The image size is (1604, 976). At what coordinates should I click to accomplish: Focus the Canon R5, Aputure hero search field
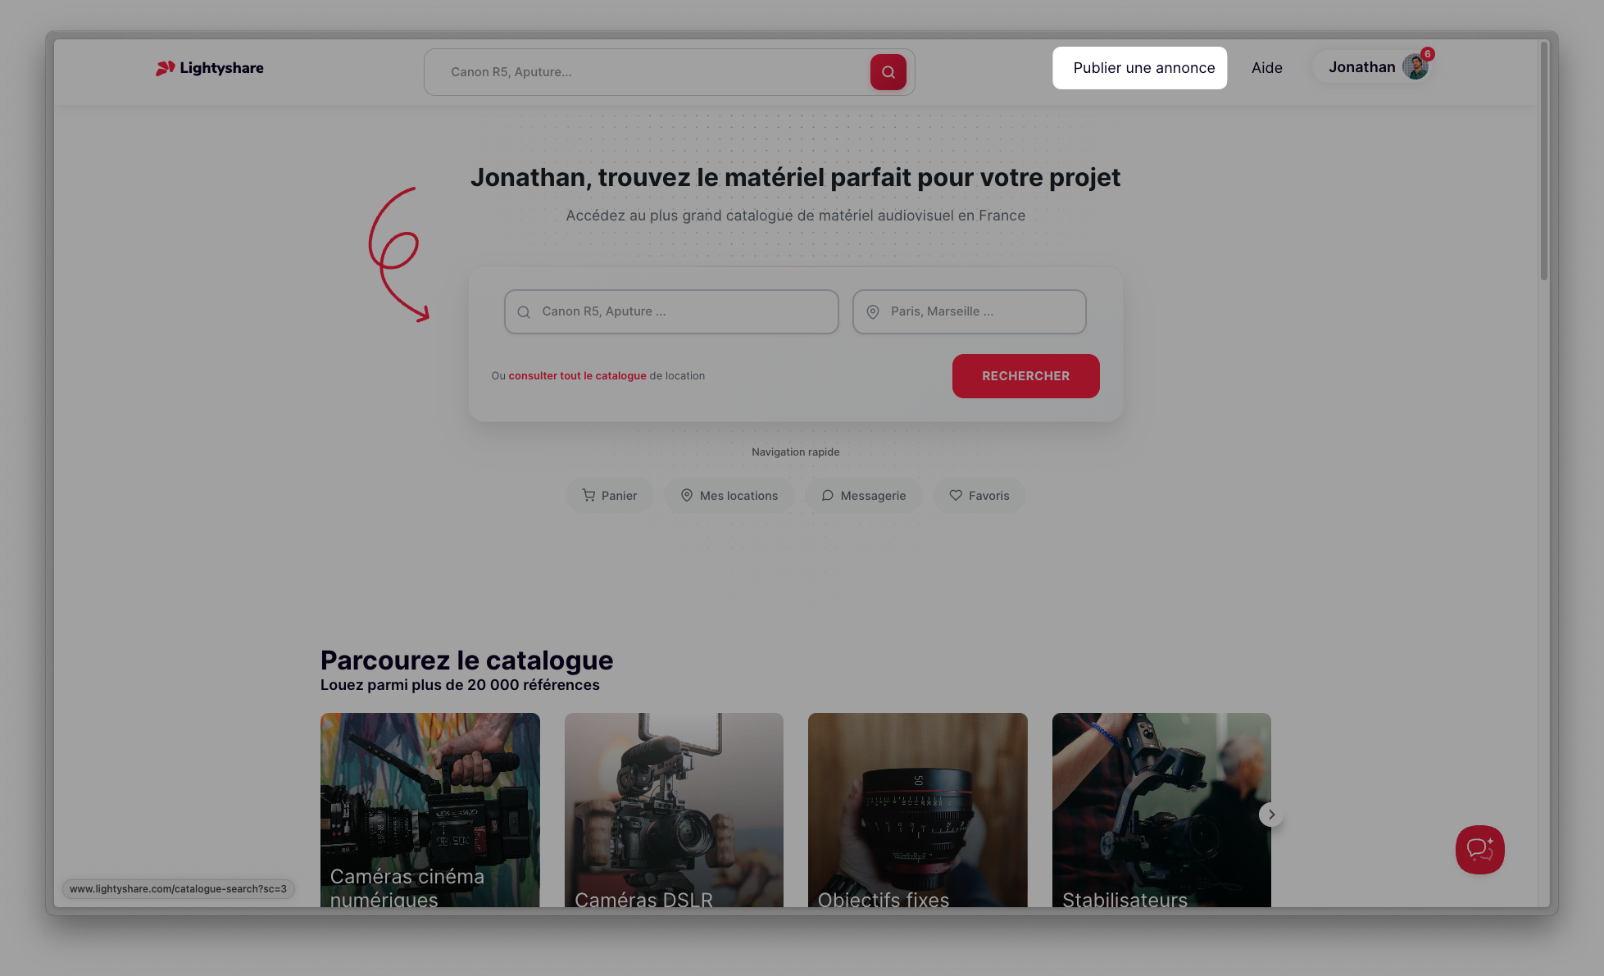click(671, 311)
